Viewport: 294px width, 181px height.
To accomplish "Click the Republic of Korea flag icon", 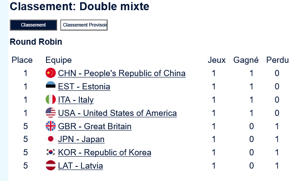I will 50,153.
